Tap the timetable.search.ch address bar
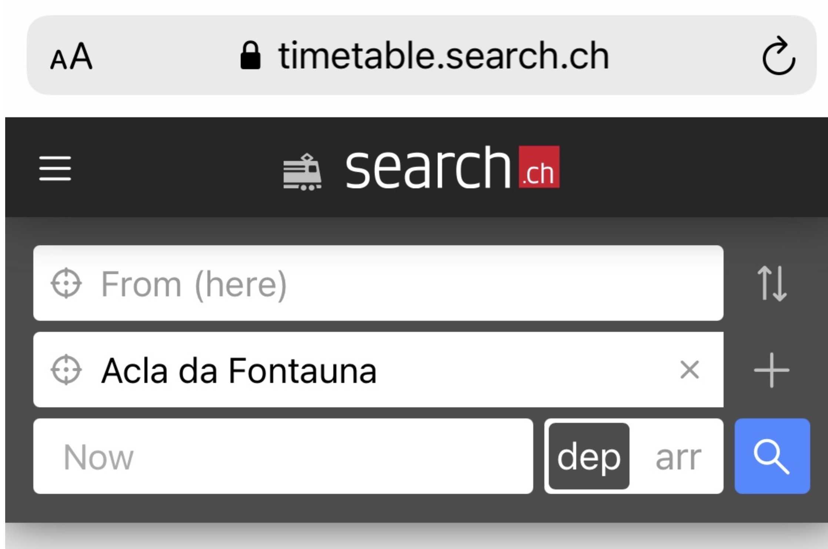 (421, 55)
